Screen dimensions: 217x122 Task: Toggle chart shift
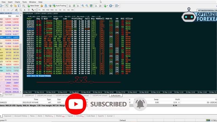(x=100, y=6)
